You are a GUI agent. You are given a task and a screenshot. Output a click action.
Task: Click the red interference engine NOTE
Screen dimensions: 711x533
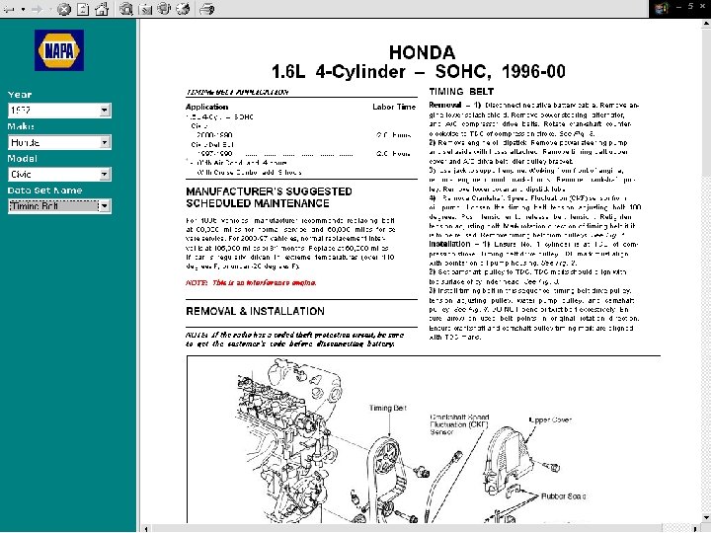[251, 283]
